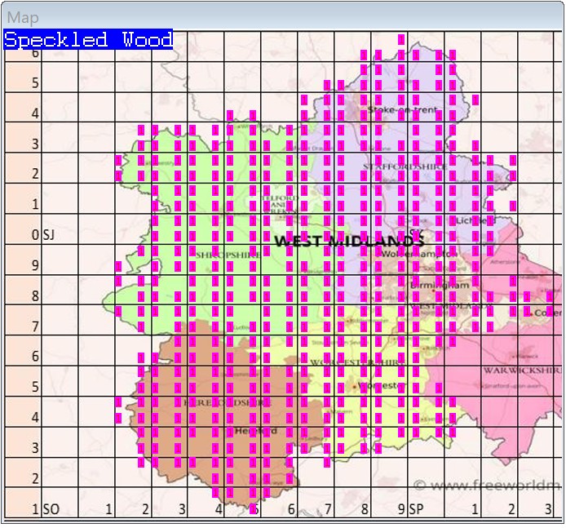Click the SO grid square label

coord(51,509)
